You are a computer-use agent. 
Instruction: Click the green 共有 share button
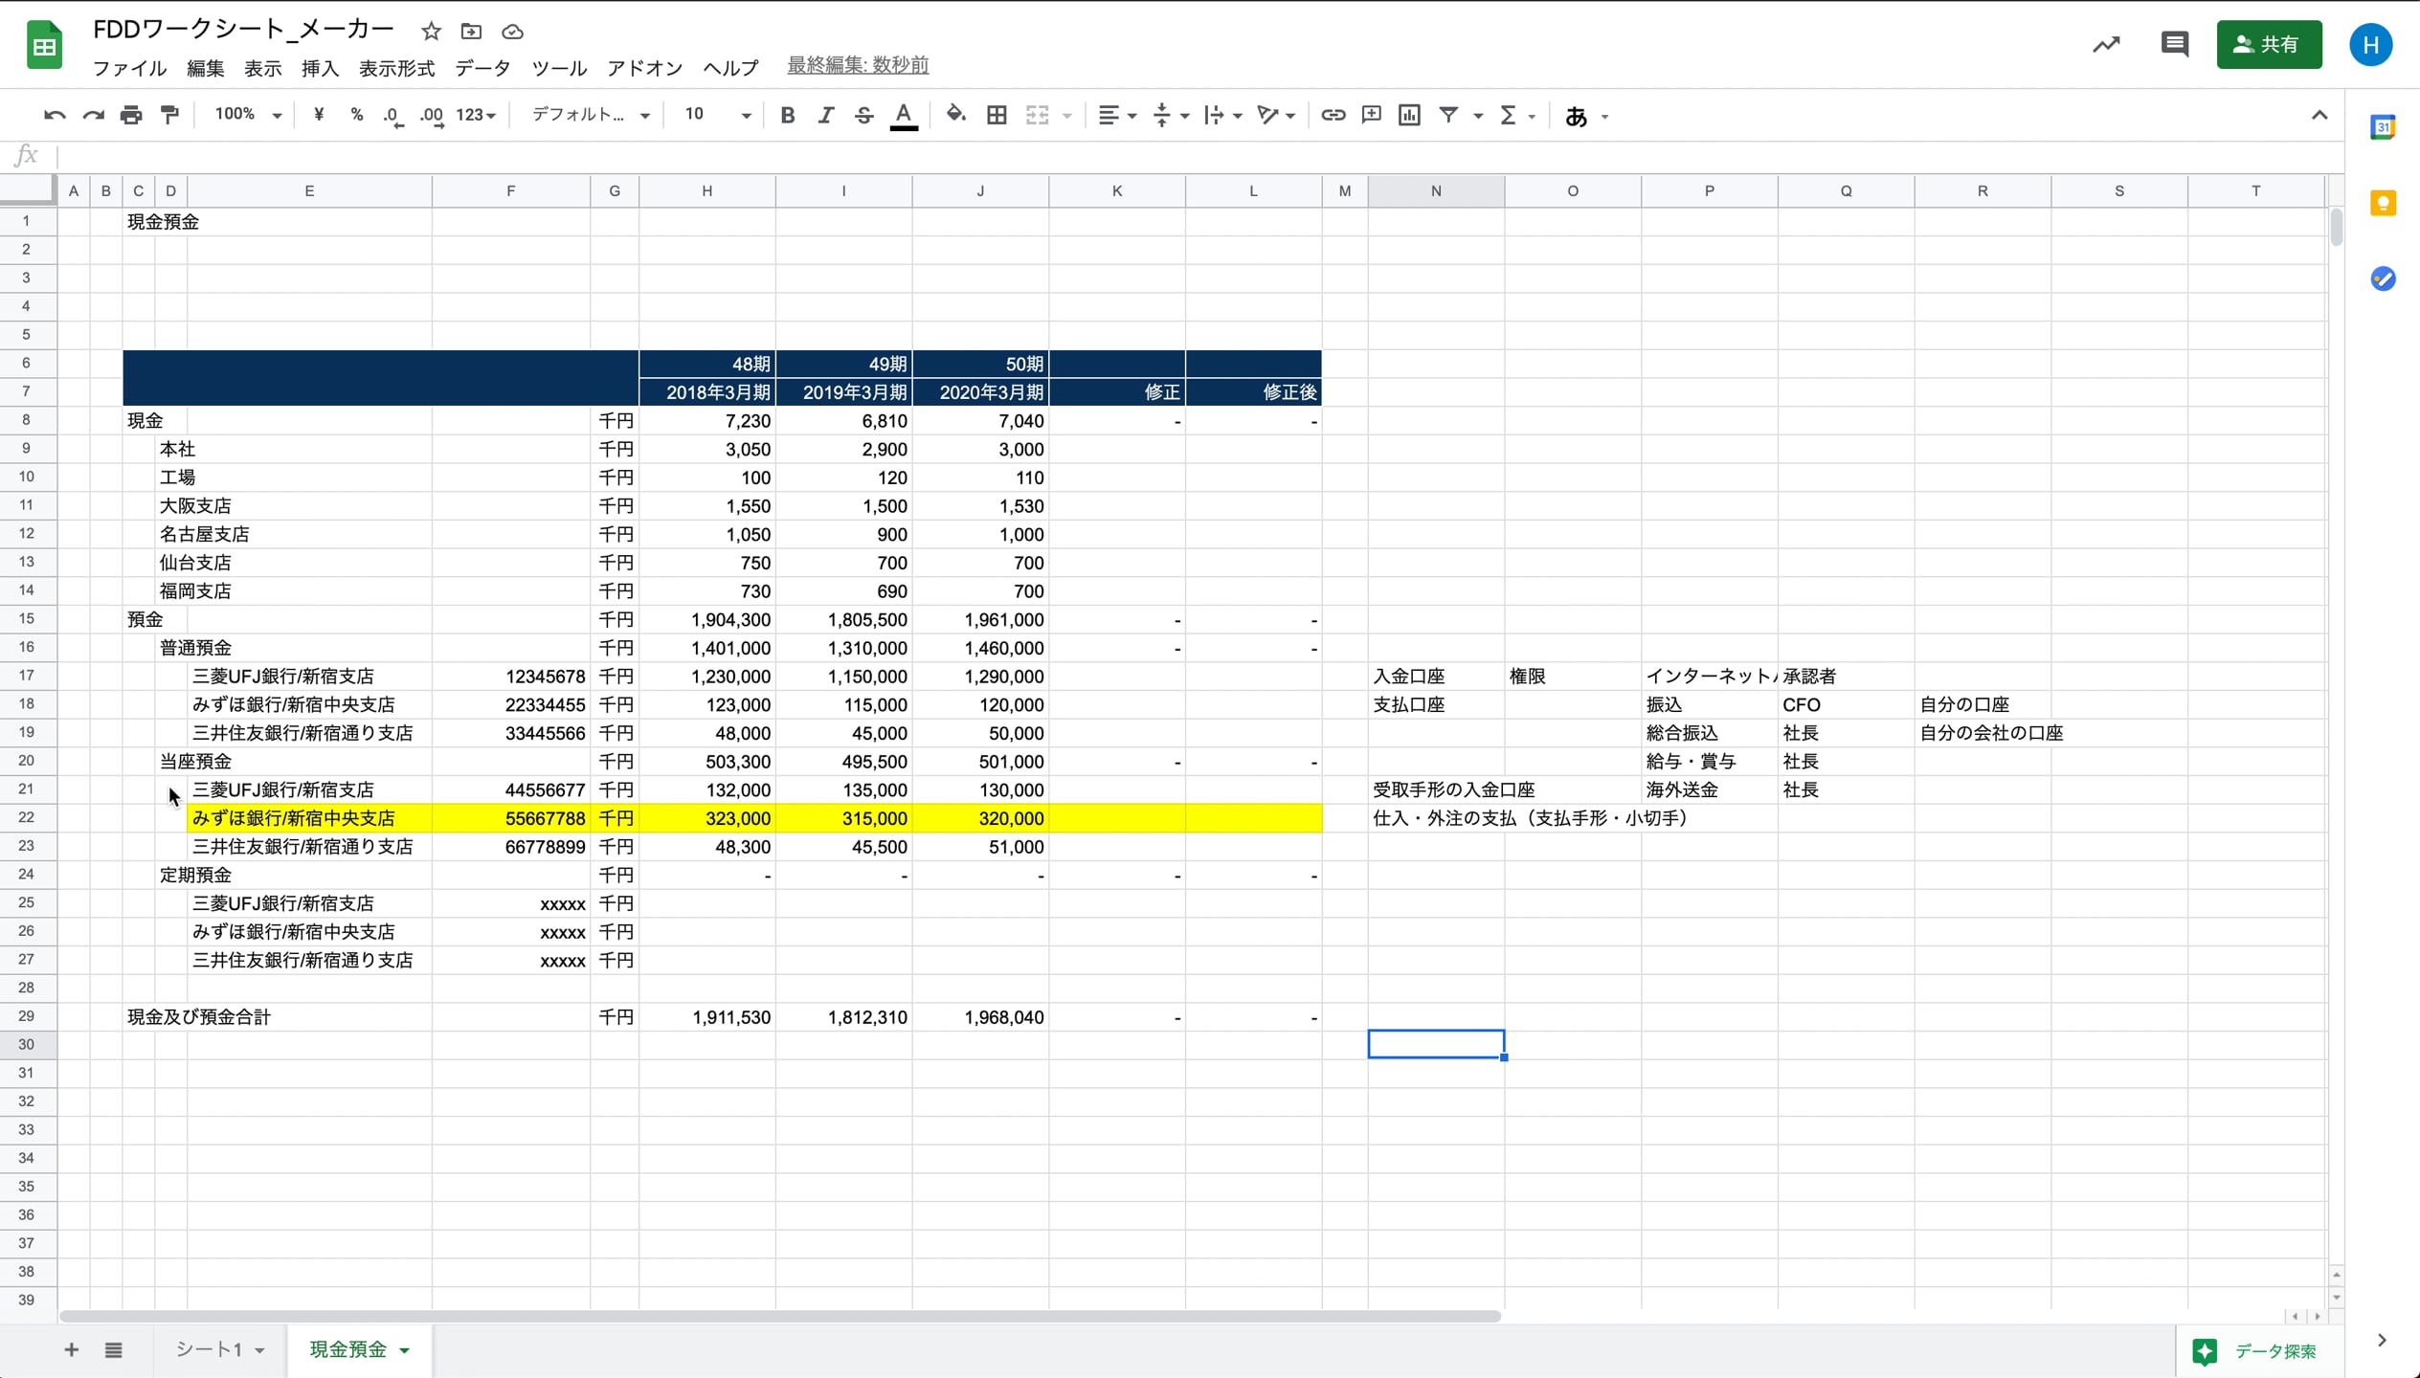click(x=2269, y=45)
